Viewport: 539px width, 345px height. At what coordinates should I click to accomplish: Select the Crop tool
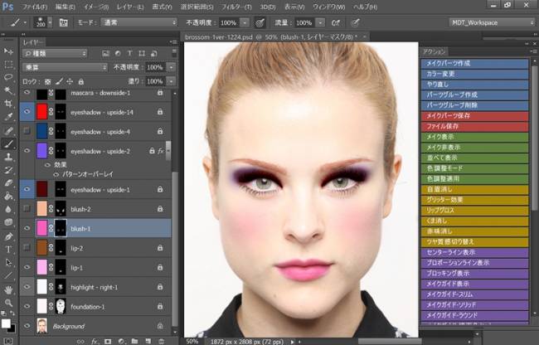pyautogui.click(x=8, y=104)
